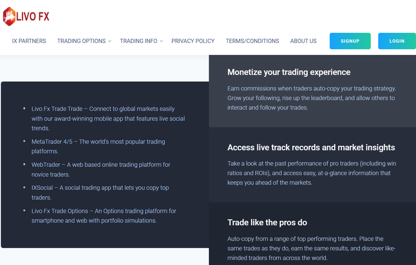Viewport: 416px width, 265px height.
Task: Click the 'Livo Fx Trade Options' list item
Action: 103,216
